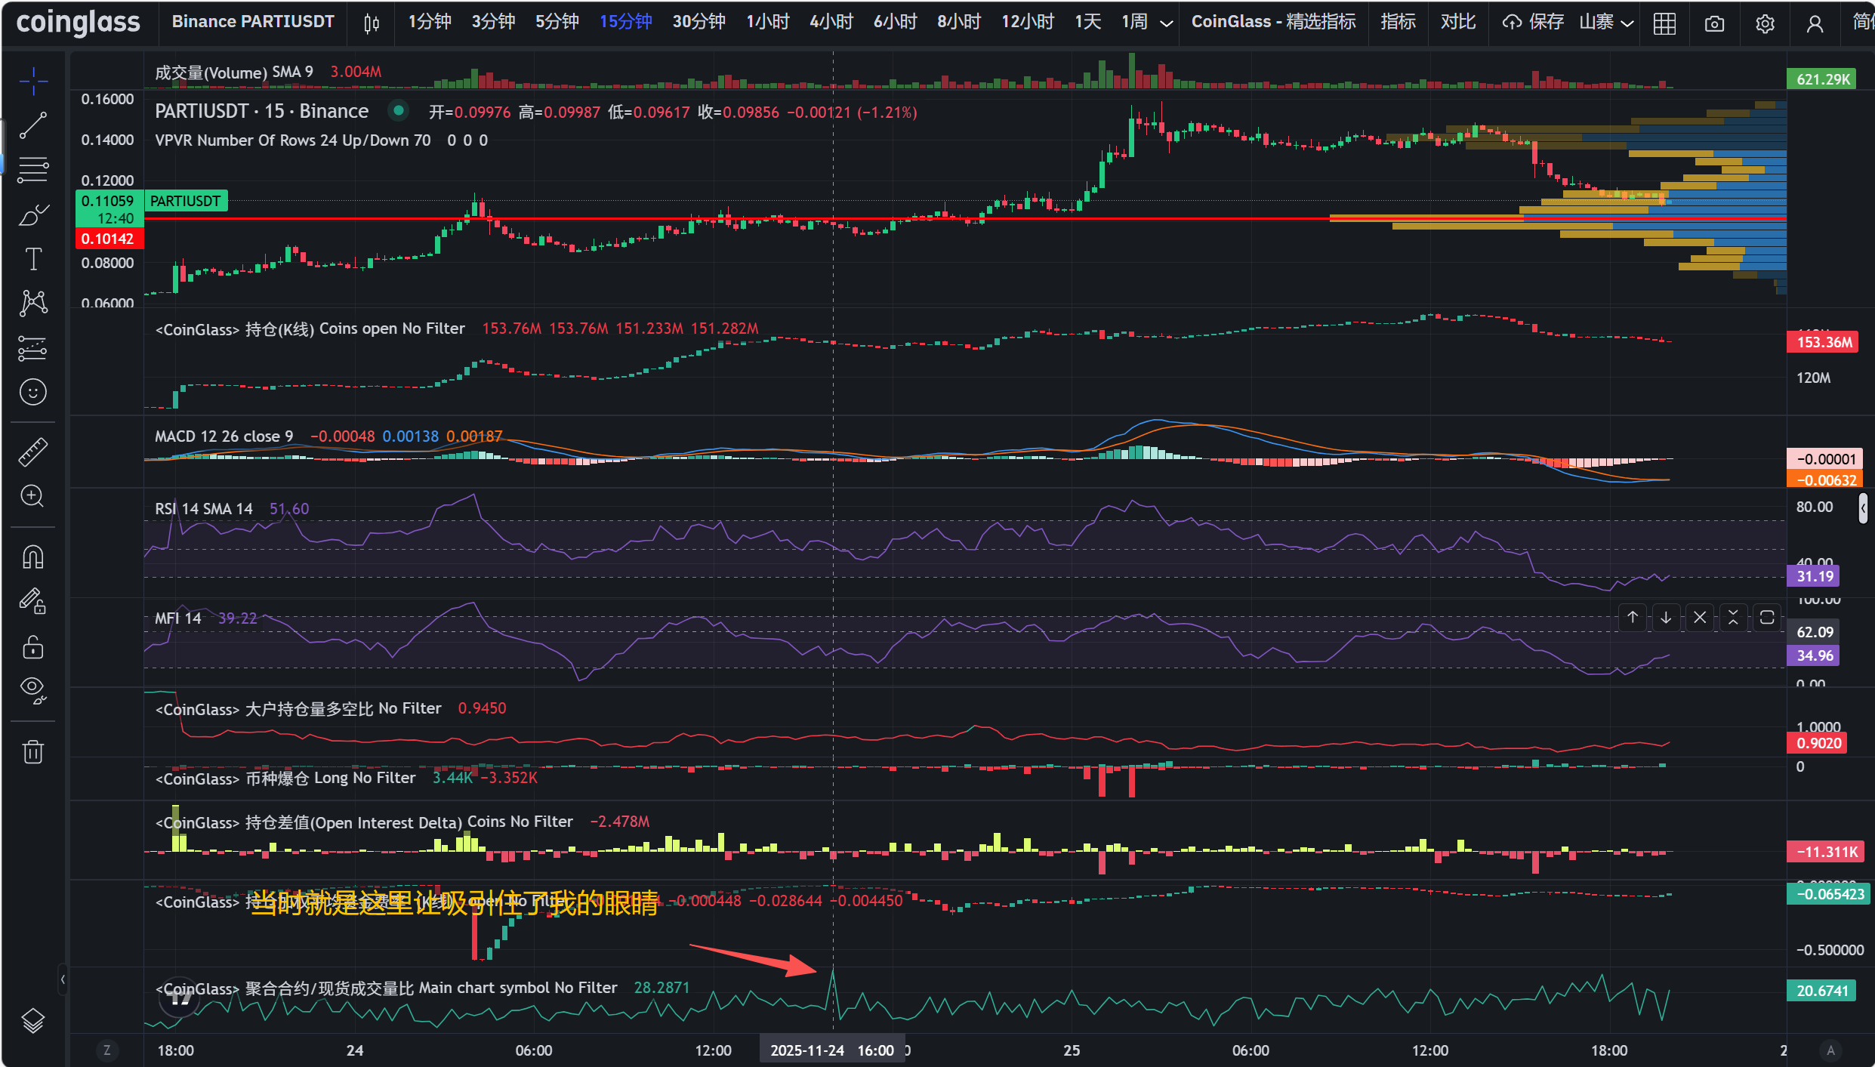Click the Binance PARTIUSDT symbol selector
The height and width of the screenshot is (1067, 1875).
tap(253, 22)
